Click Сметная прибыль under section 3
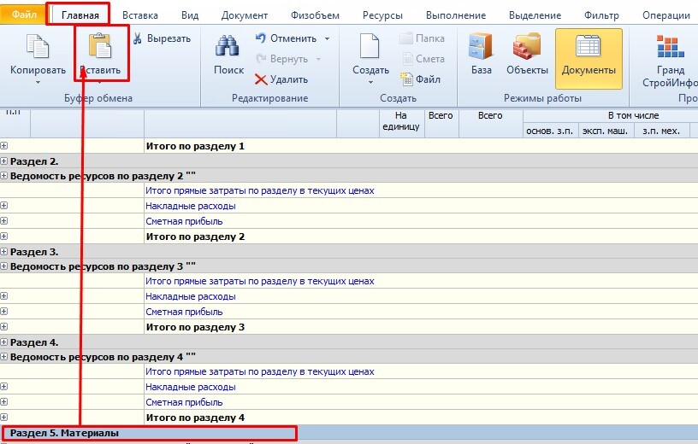The width and height of the screenshot is (698, 444). click(184, 312)
